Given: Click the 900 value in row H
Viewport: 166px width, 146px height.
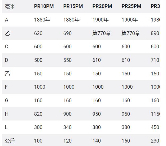Looking at the screenshot, I should point(67,114).
